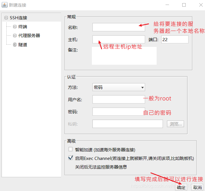Click 取消 to cancel dialog
The width and height of the screenshot is (205, 191).
pyautogui.click(x=197, y=188)
